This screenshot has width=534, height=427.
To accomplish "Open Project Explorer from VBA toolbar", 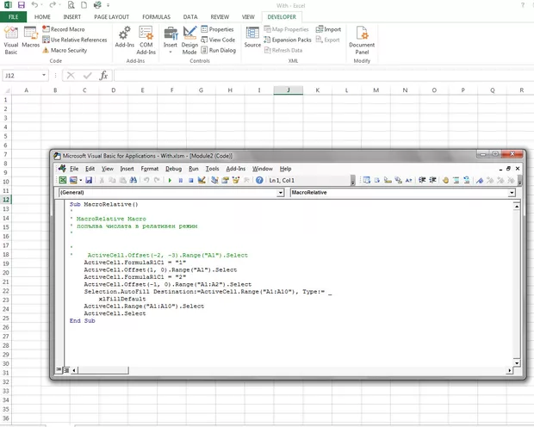I will (x=214, y=180).
